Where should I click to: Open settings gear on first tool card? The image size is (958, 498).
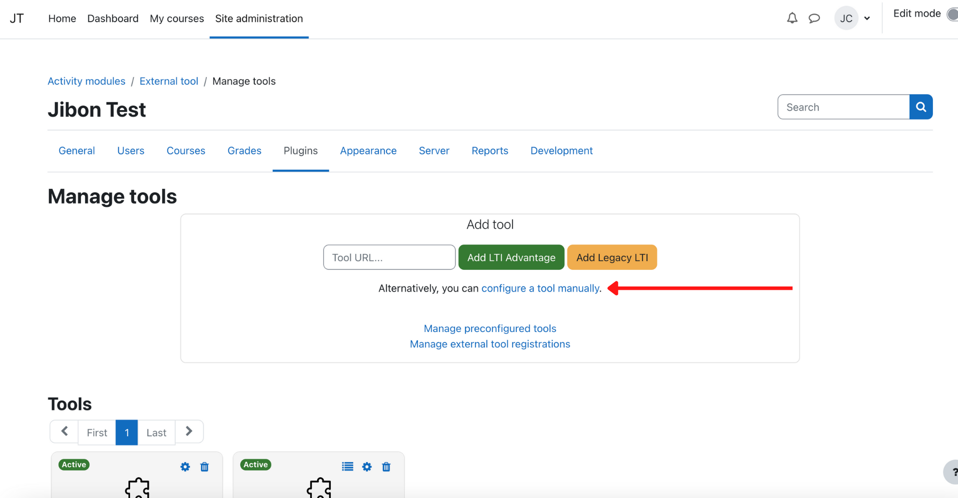(x=185, y=467)
